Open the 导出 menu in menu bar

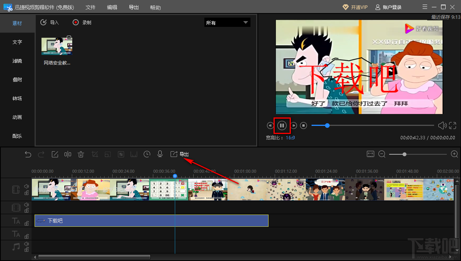tap(134, 7)
